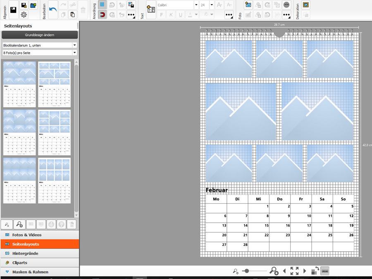Click Grunddesign ändern button
This screenshot has height=279, width=372.
tap(40, 35)
